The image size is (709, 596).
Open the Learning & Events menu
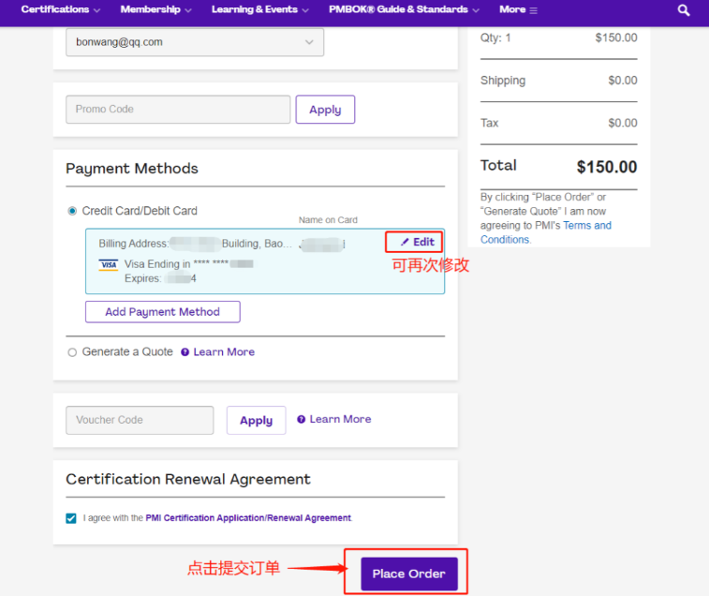point(259,9)
